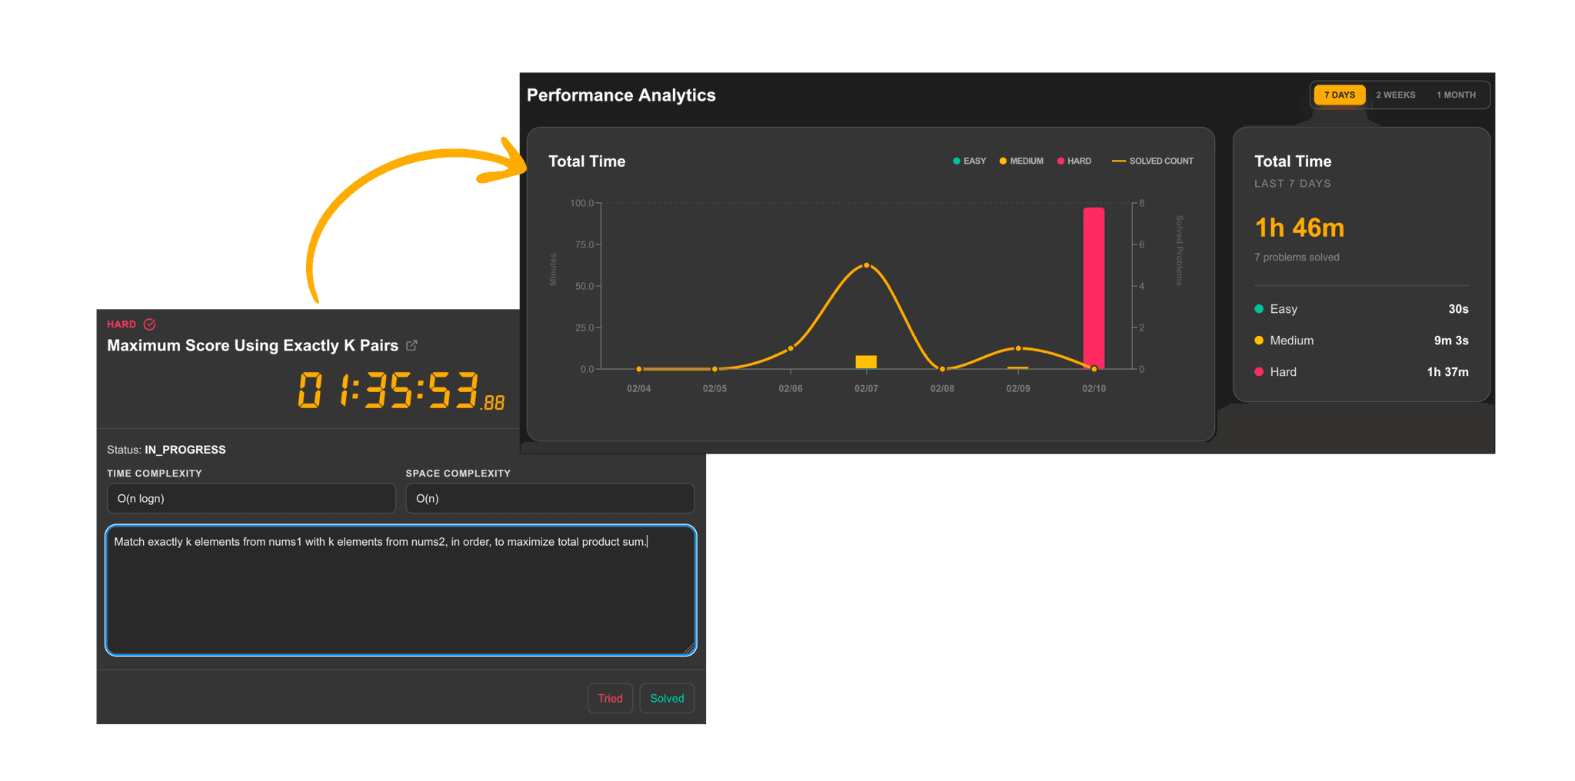The width and height of the screenshot is (1575, 781).
Task: Toggle the MEDIUM legend item in chart
Action: (x=1021, y=161)
